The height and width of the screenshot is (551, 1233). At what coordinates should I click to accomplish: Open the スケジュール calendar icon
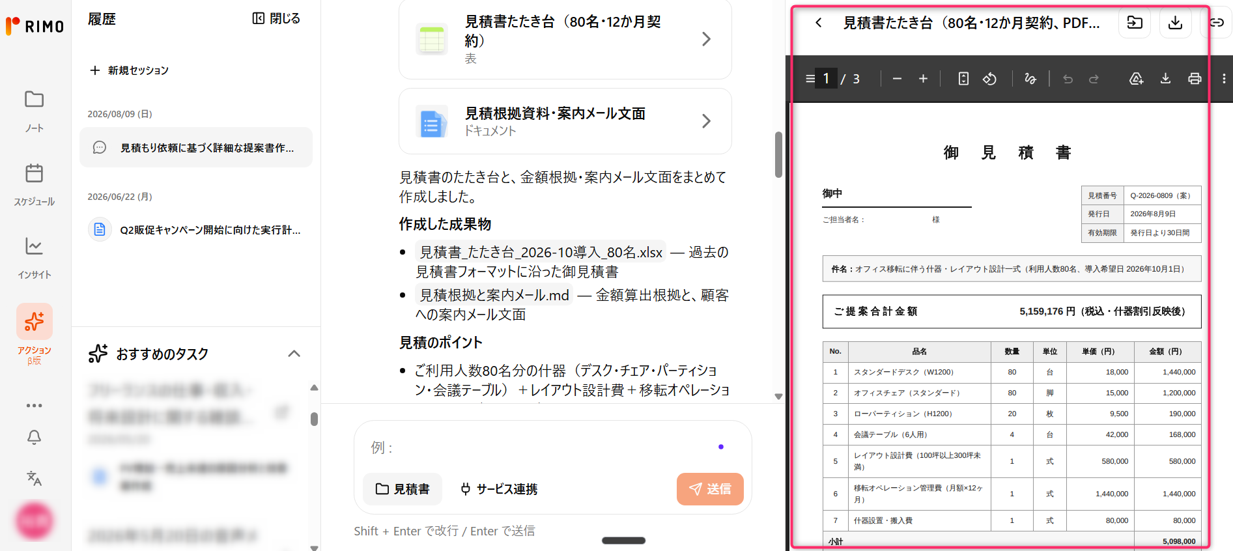(x=34, y=173)
